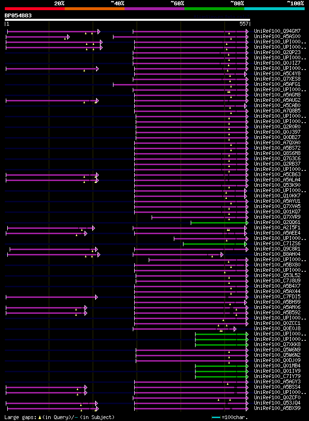The image size is (309, 421).
Task: Select the UniRef100_A5BSS4 label
Action: click(x=277, y=387)
